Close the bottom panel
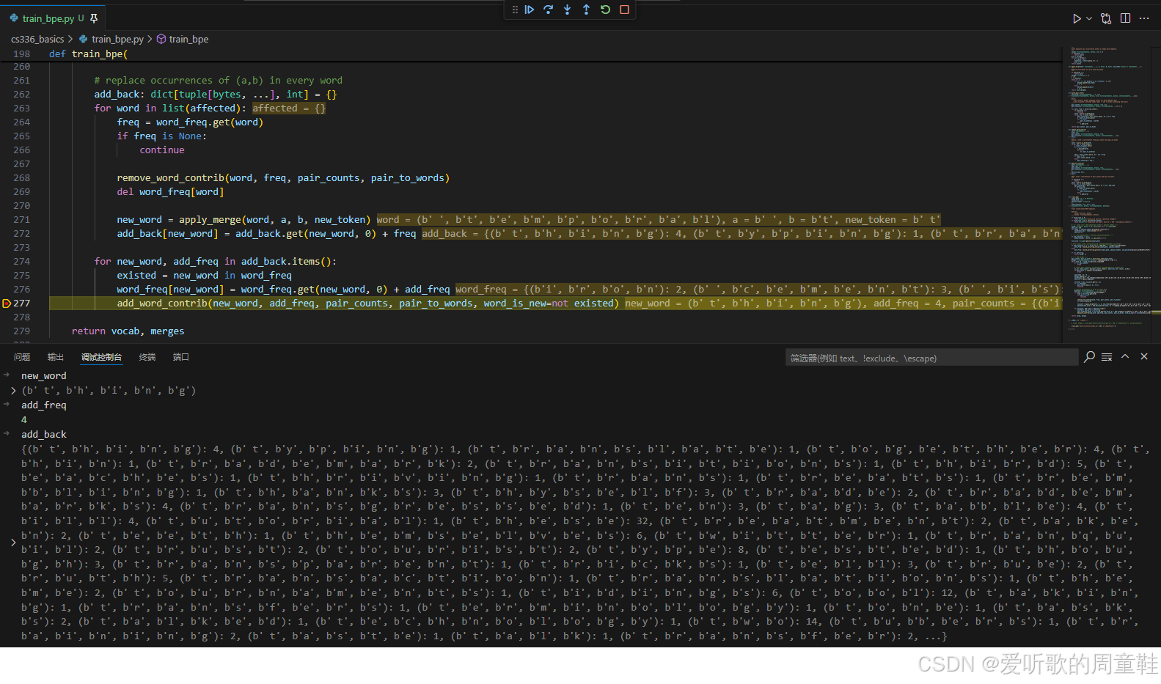1161x684 pixels. (x=1144, y=356)
